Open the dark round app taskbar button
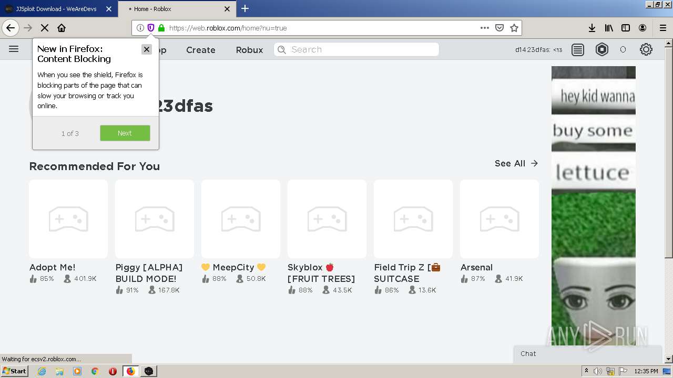The height and width of the screenshot is (378, 673). click(149, 371)
